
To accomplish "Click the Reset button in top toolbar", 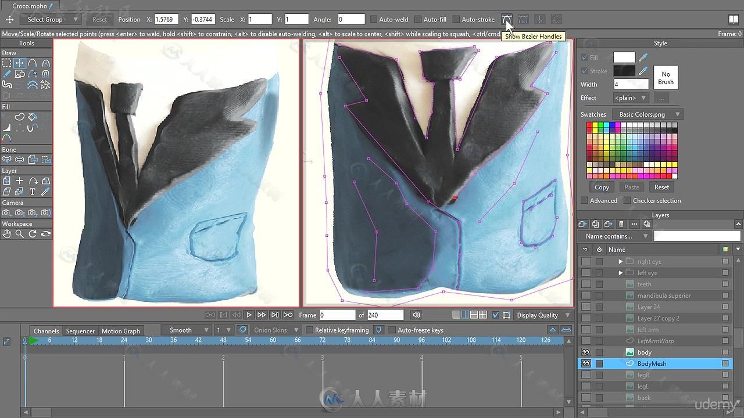I will [x=99, y=20].
